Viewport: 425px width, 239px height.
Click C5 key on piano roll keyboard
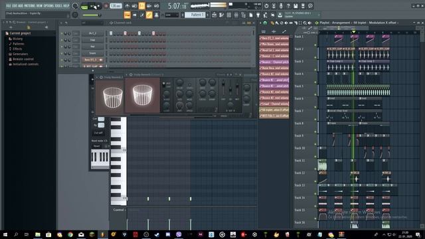pyautogui.click(x=118, y=198)
